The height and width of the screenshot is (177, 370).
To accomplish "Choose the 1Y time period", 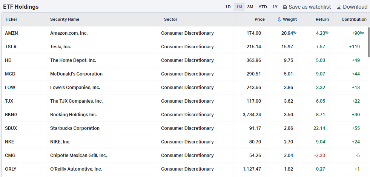I will (x=275, y=7).
